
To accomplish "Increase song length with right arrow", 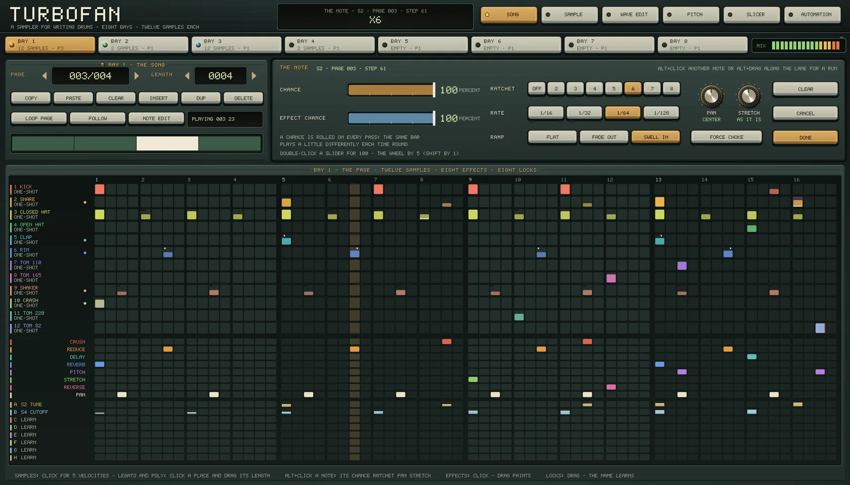I will (x=254, y=76).
